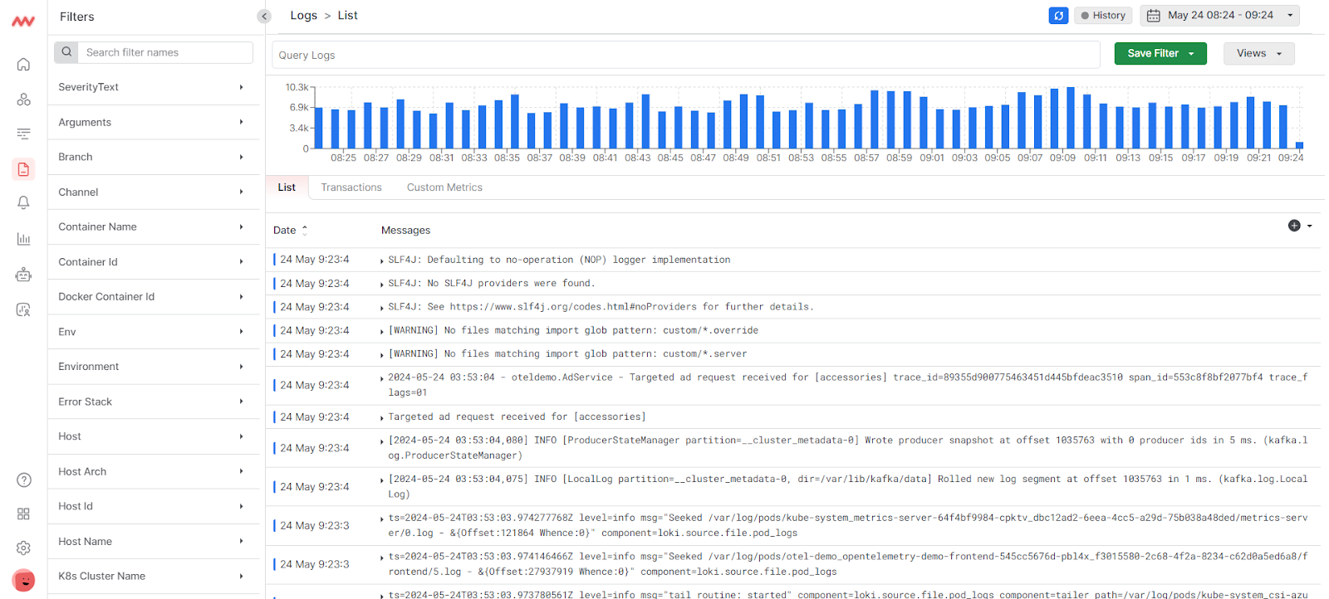The image size is (1329, 599).
Task: Expand the Host filter
Action: (x=153, y=436)
